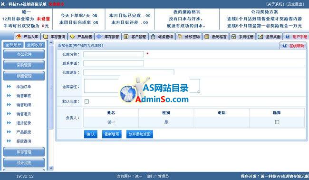Image resolution: width=309 pixels, height=180 pixels.
Task: Click the speaker icon of 库存报警
Action: [x=99, y=37]
